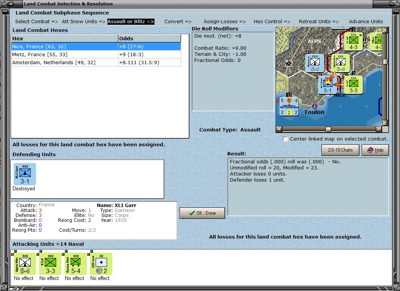Open the 2-D-10 Charts

(340, 150)
